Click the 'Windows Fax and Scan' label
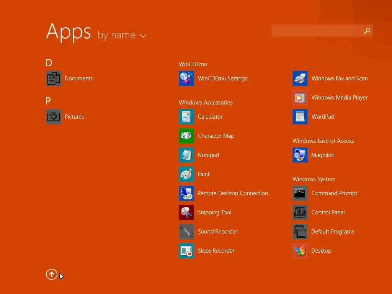Image resolution: width=392 pixels, height=294 pixels. 339,78
